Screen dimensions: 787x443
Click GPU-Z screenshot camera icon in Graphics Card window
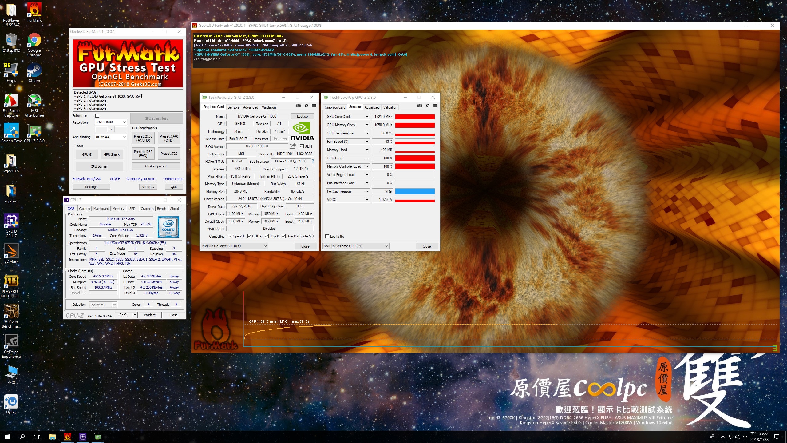298,106
